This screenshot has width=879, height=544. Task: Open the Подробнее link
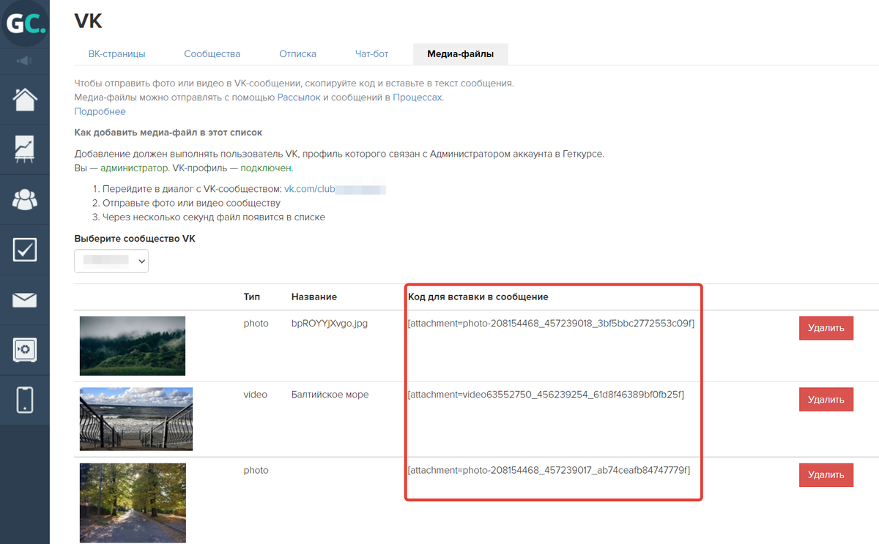[100, 112]
